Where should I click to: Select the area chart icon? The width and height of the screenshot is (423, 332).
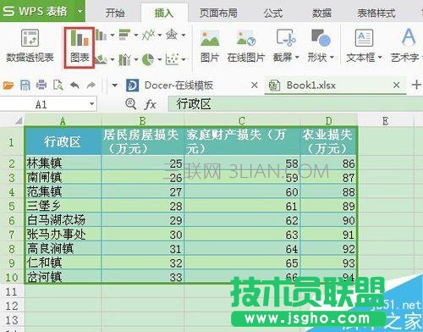[101, 59]
